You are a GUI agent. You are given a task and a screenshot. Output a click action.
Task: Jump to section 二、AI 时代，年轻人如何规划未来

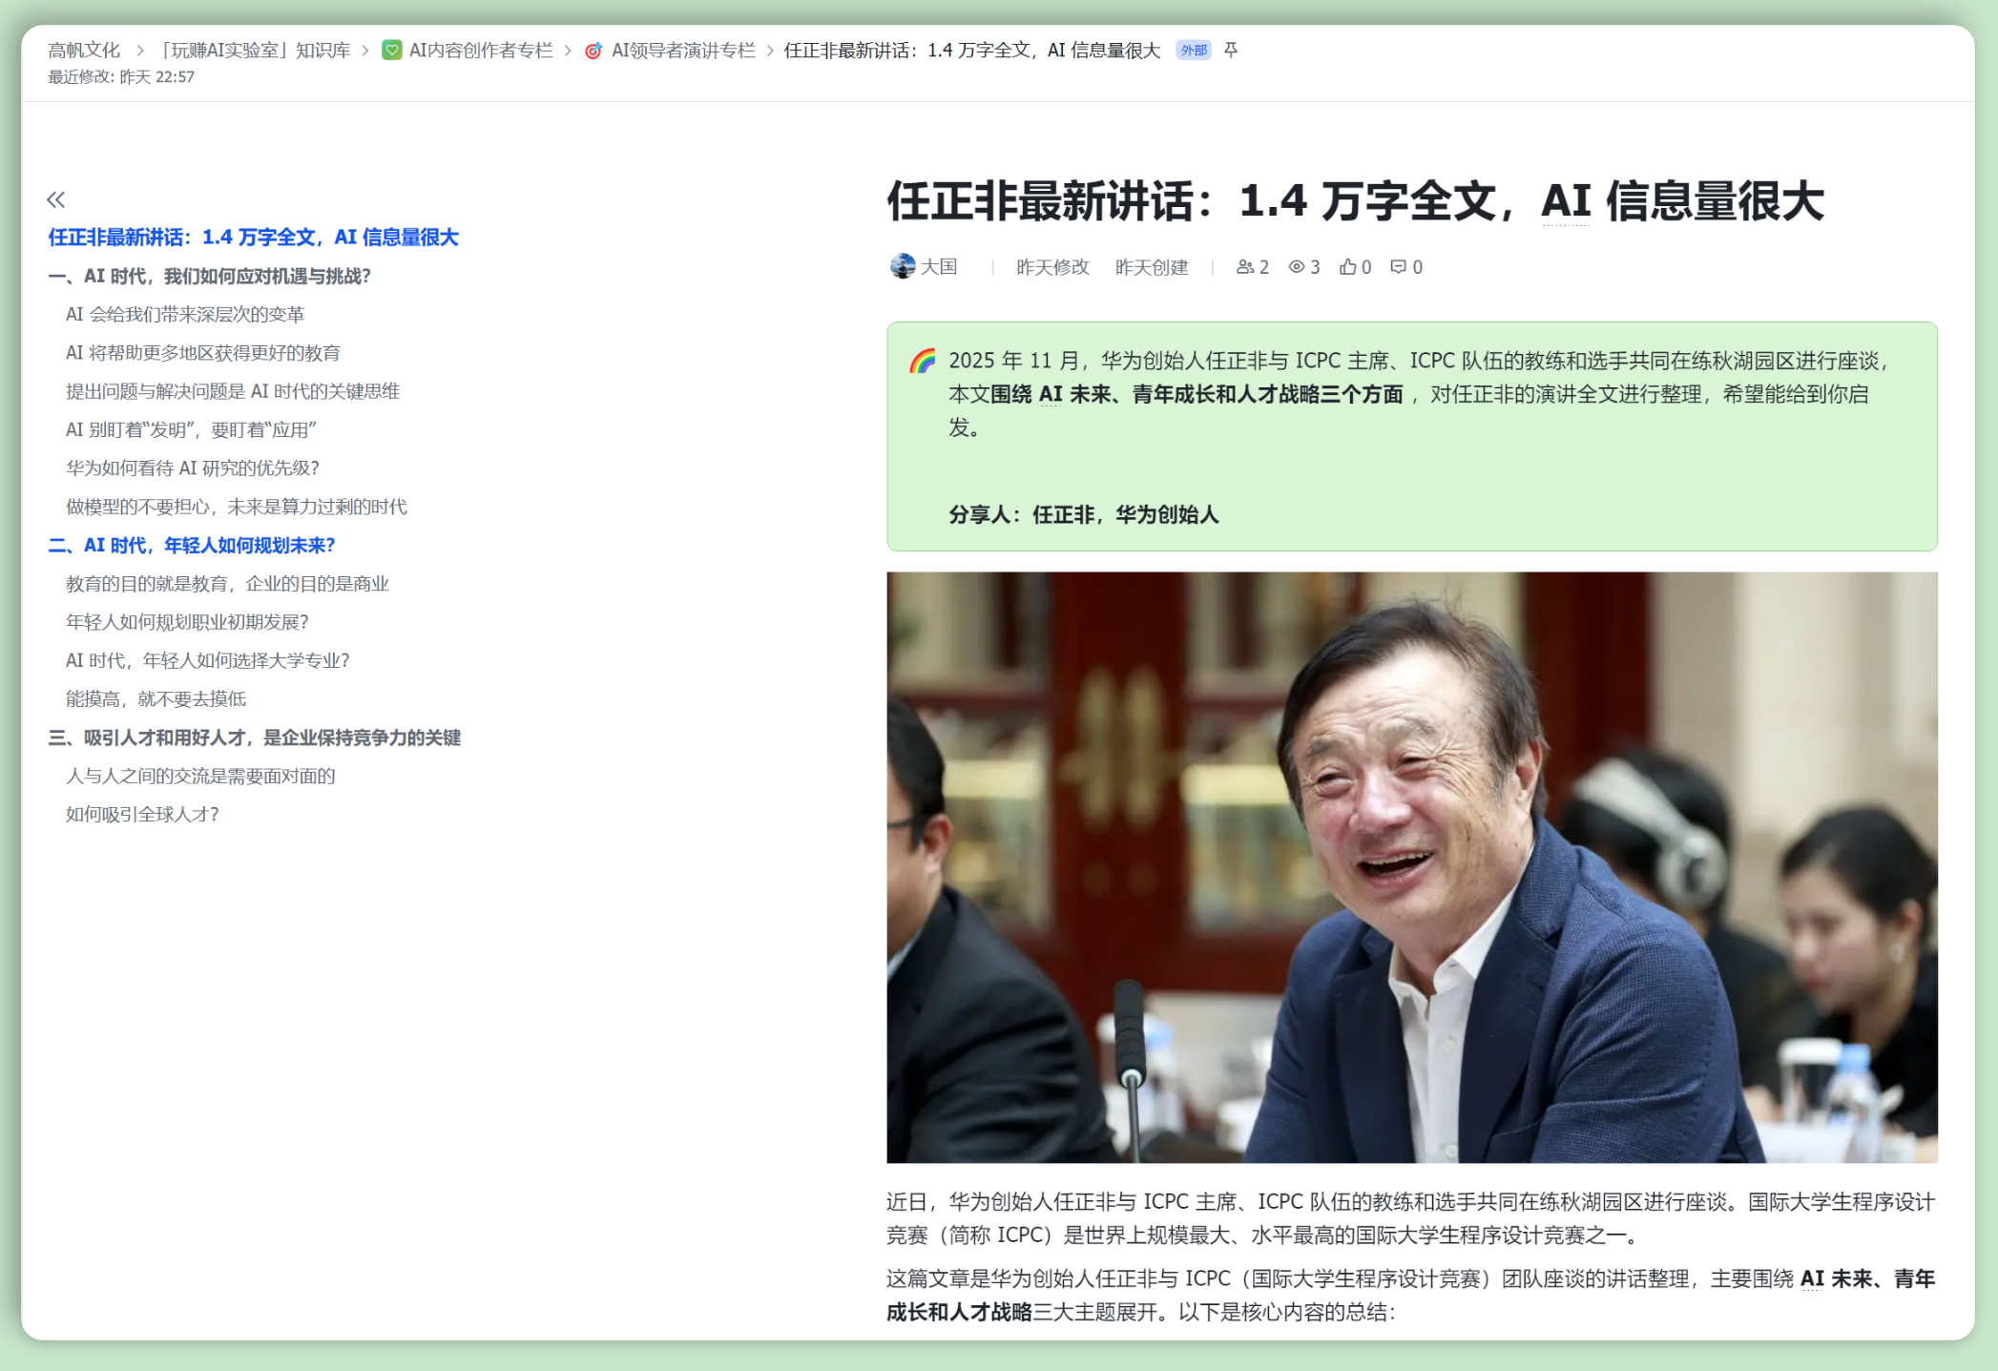click(193, 546)
